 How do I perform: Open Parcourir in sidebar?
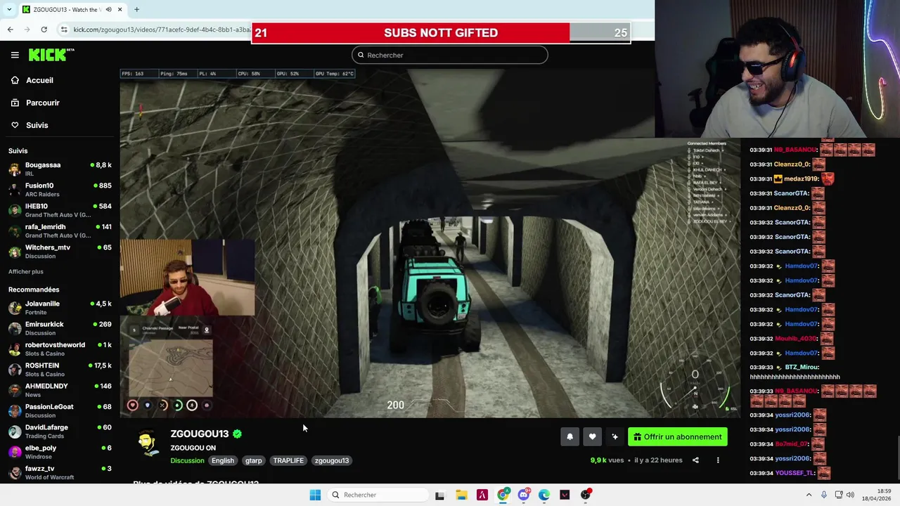click(x=42, y=103)
